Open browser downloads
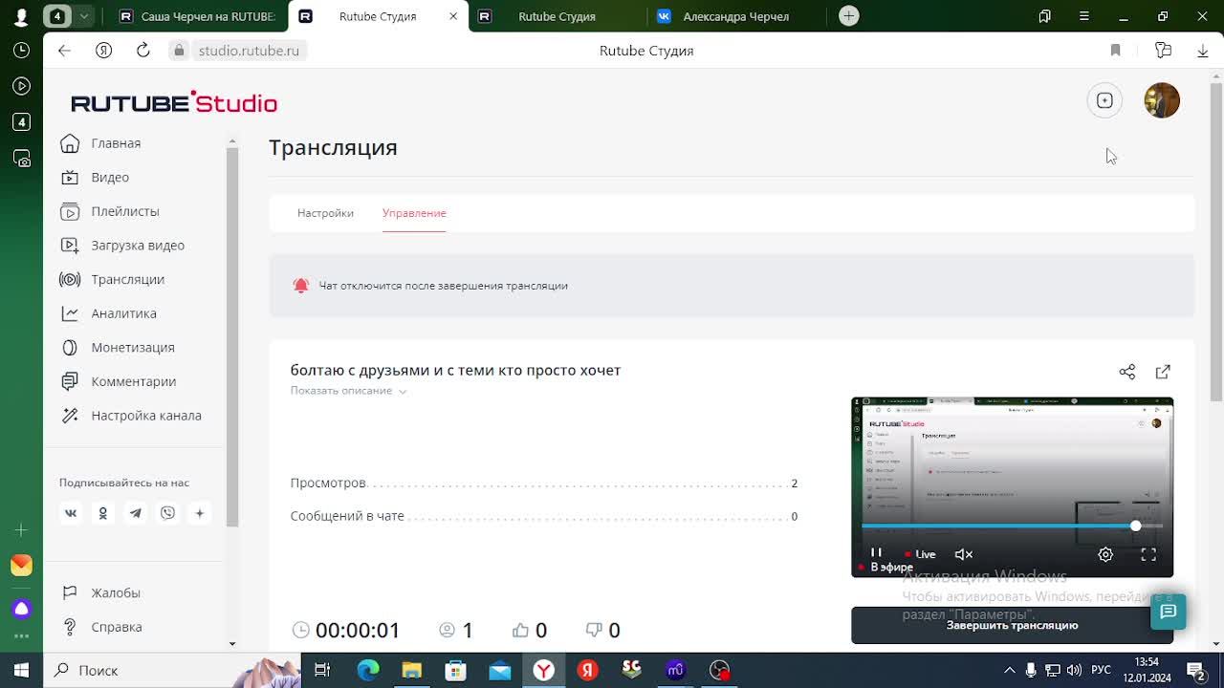 coord(1203,51)
